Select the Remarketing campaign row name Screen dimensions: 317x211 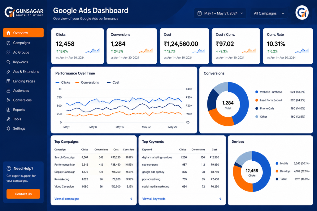click(x=62, y=179)
